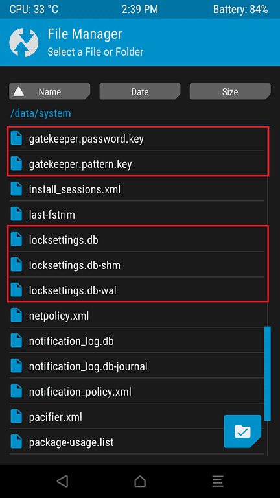
Task: Click the blue file list scrollbar
Action: [x=268, y=373]
